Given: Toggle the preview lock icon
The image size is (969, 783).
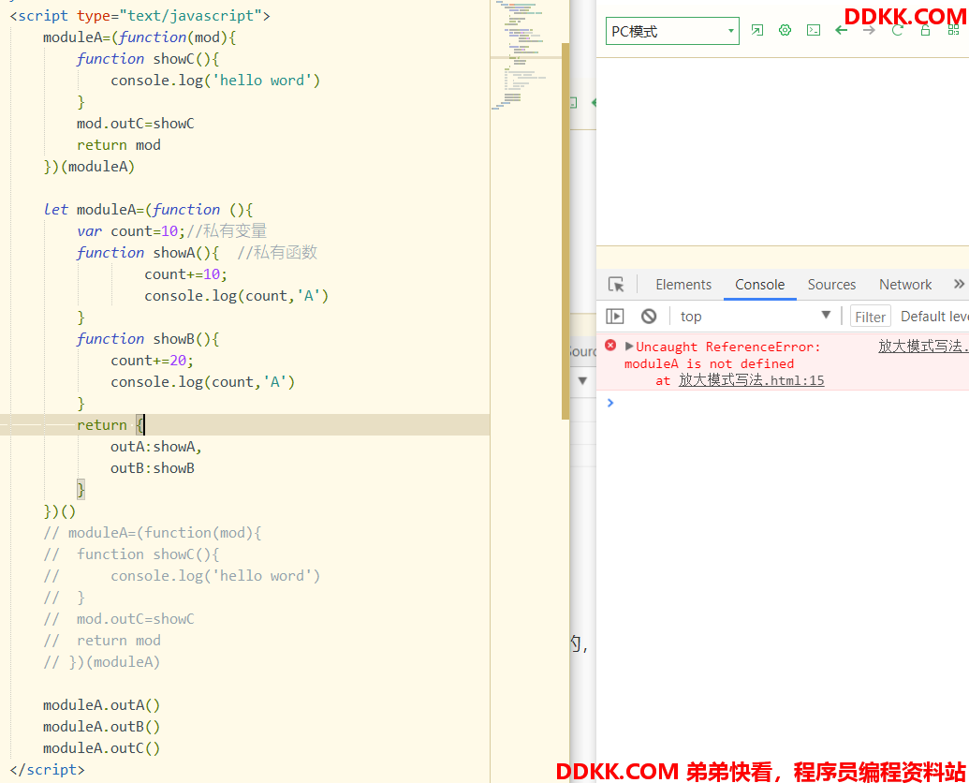Looking at the screenshot, I should pos(925,30).
